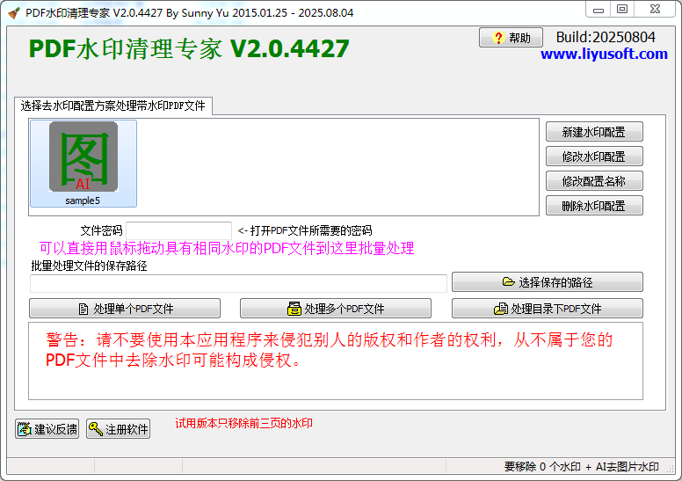The width and height of the screenshot is (682, 481).
Task: Open 建议反馈 feedback button
Action: click(47, 429)
